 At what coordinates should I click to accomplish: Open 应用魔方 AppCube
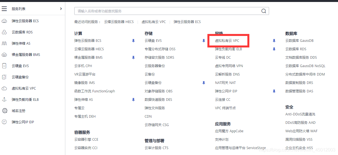point(229,131)
